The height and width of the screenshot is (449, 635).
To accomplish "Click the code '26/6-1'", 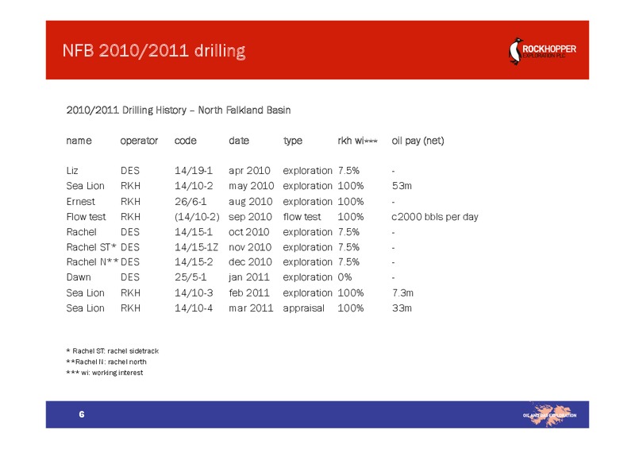I will click(190, 202).
